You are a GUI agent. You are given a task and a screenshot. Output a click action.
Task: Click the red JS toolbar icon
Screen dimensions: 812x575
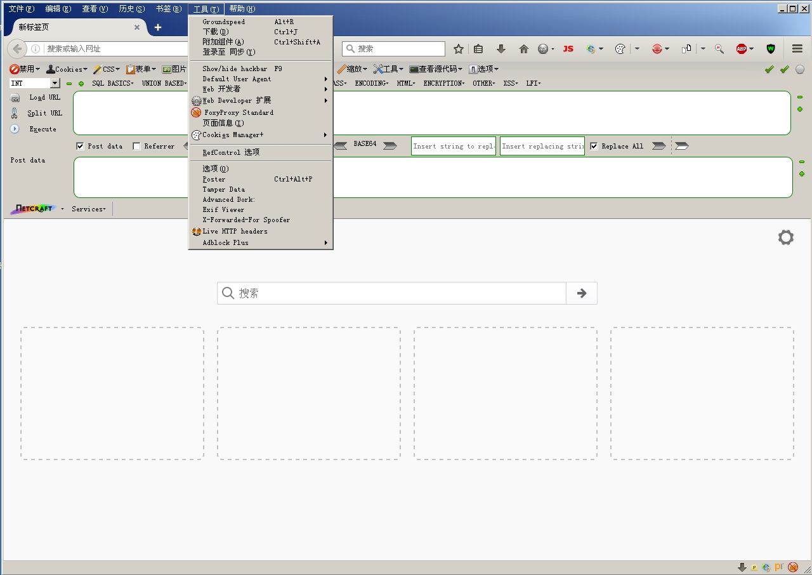[568, 49]
